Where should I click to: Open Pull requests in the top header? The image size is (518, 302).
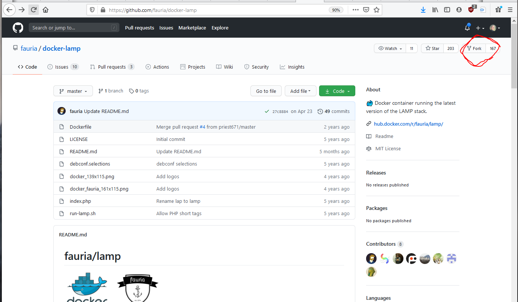(x=140, y=28)
